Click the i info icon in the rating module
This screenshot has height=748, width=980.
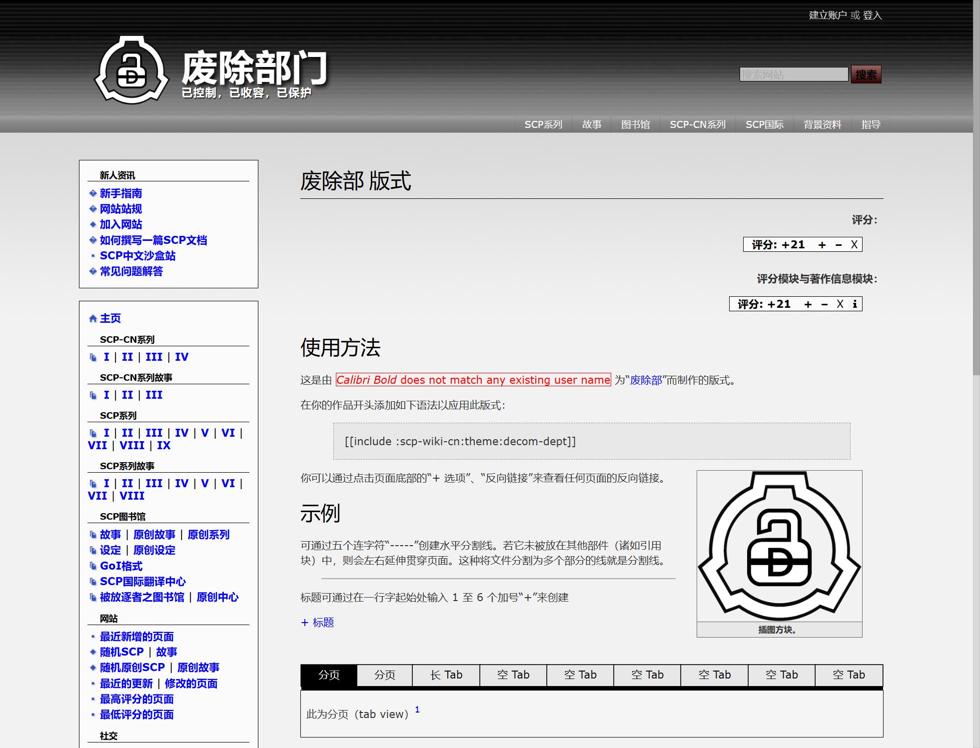point(856,304)
